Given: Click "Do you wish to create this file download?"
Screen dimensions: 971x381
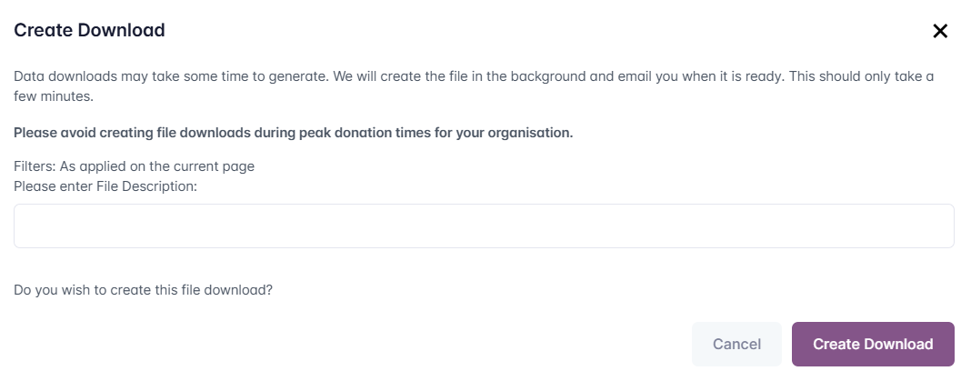Looking at the screenshot, I should pos(144,291).
